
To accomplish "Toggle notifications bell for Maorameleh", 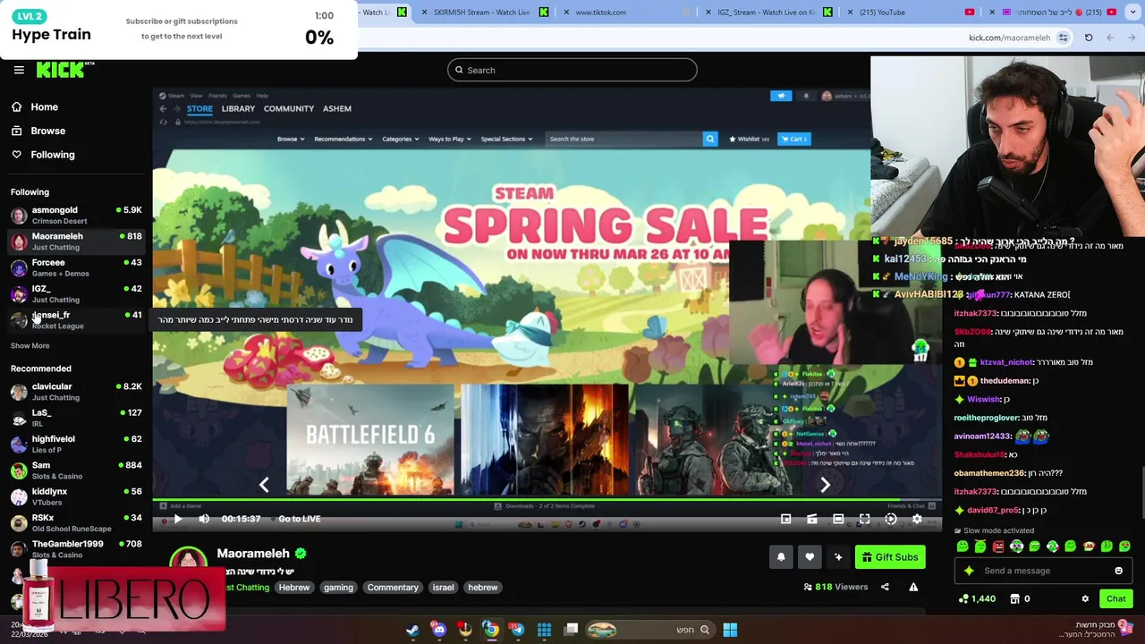I will pos(781,557).
